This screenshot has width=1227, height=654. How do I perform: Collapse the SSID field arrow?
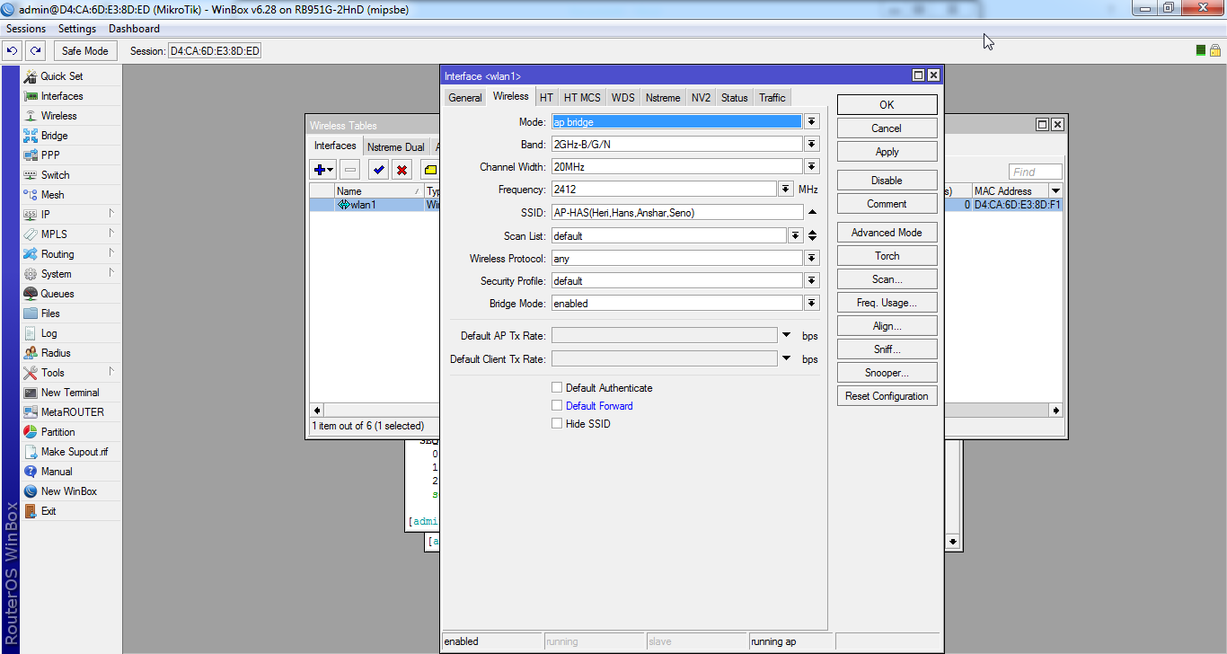click(x=812, y=213)
